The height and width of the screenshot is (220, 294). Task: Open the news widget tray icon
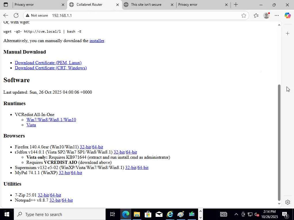point(224,214)
